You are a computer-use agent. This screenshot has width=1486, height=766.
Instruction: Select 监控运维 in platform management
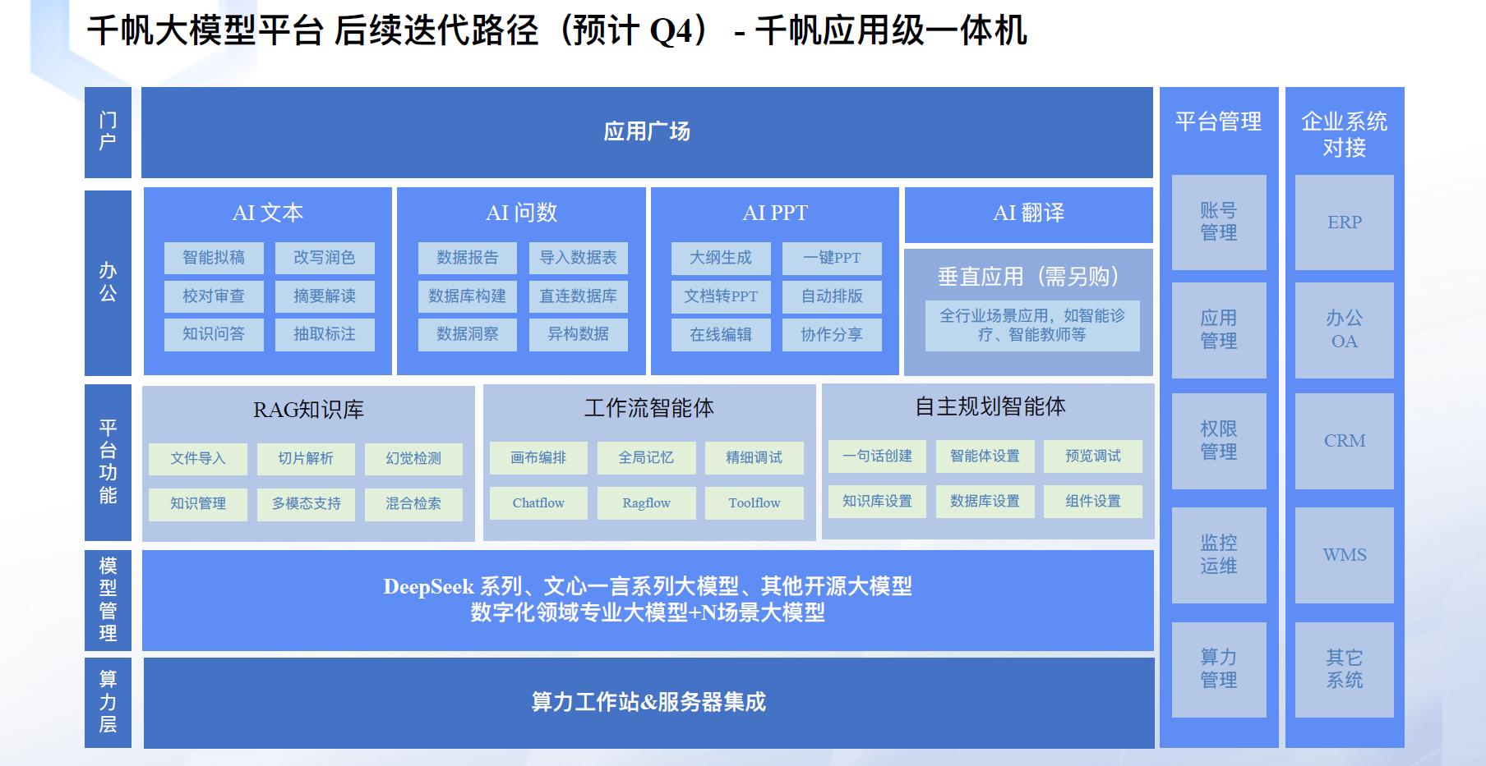1218,555
